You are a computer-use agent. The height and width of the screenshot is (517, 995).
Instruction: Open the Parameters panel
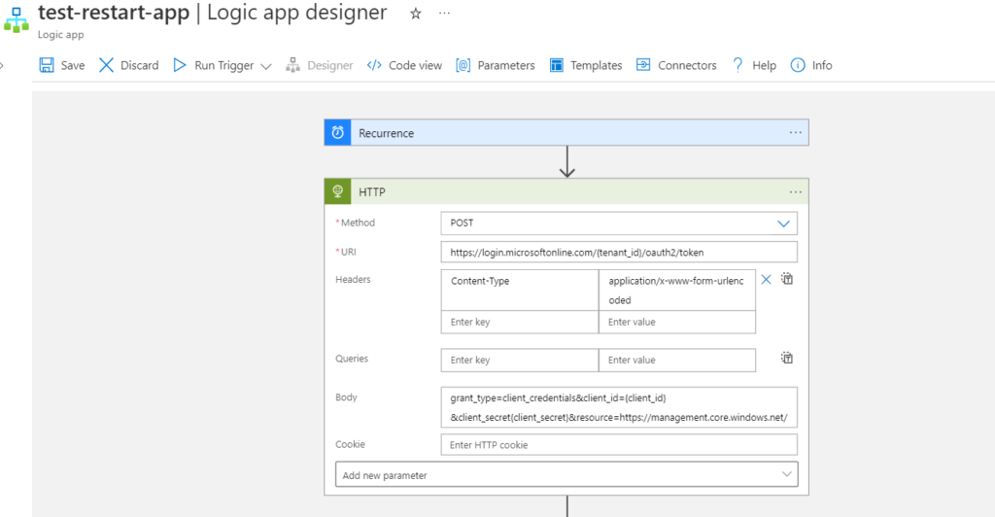click(x=495, y=65)
